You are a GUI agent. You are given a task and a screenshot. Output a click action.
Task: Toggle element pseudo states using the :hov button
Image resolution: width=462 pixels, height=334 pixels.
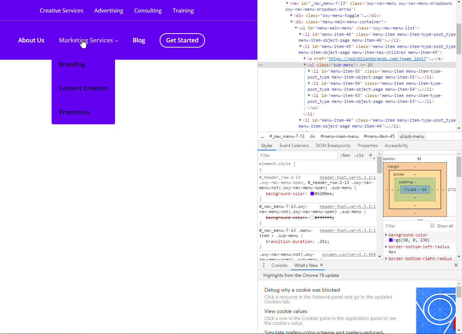pyautogui.click(x=345, y=155)
